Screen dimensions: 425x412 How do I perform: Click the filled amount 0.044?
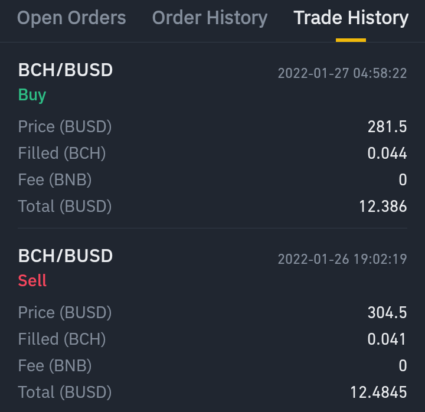[x=387, y=153]
